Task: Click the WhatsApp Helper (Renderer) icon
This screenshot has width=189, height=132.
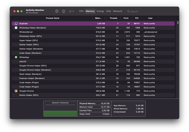Action: (x=16, y=28)
